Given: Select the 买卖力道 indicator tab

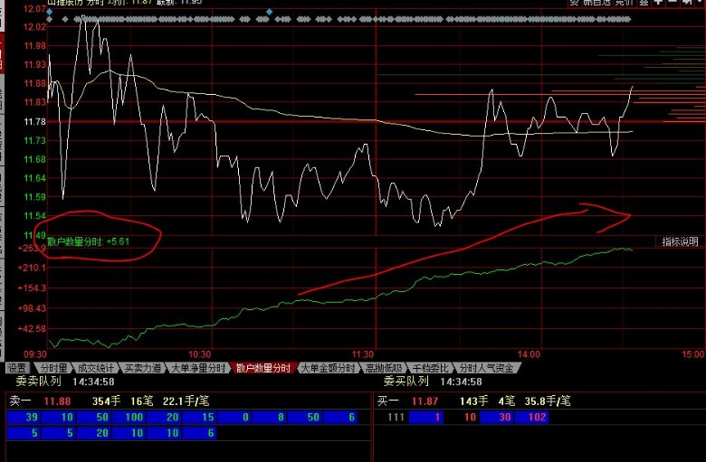Looking at the screenshot, I should (x=143, y=368).
